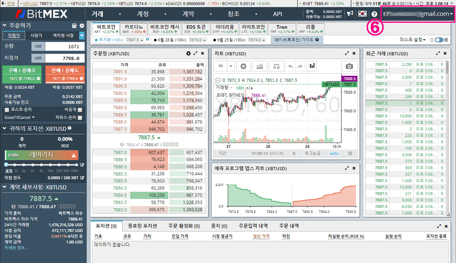This screenshot has height=263, width=456.
Task: Change chart bar style icon
Action: click(x=312, y=66)
